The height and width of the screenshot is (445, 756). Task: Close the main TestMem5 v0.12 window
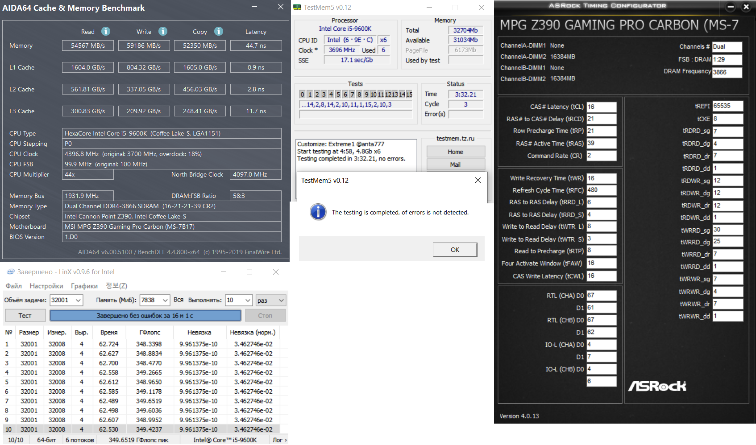pos(482,8)
